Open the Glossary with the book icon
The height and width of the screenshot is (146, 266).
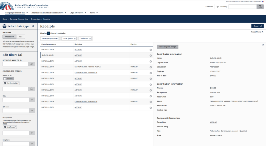point(222,6)
